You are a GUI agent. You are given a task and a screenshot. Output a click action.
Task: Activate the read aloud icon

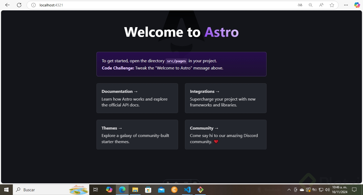click(x=321, y=5)
